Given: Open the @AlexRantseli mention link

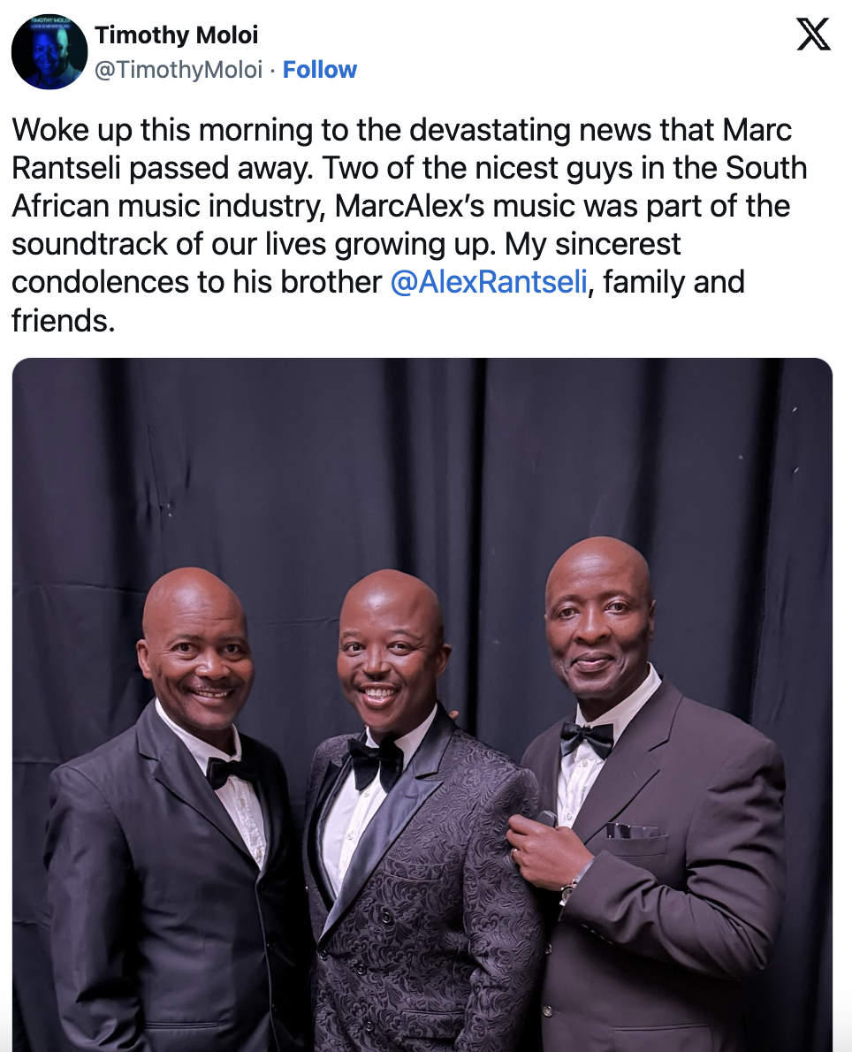Looking at the screenshot, I should pos(489,282).
